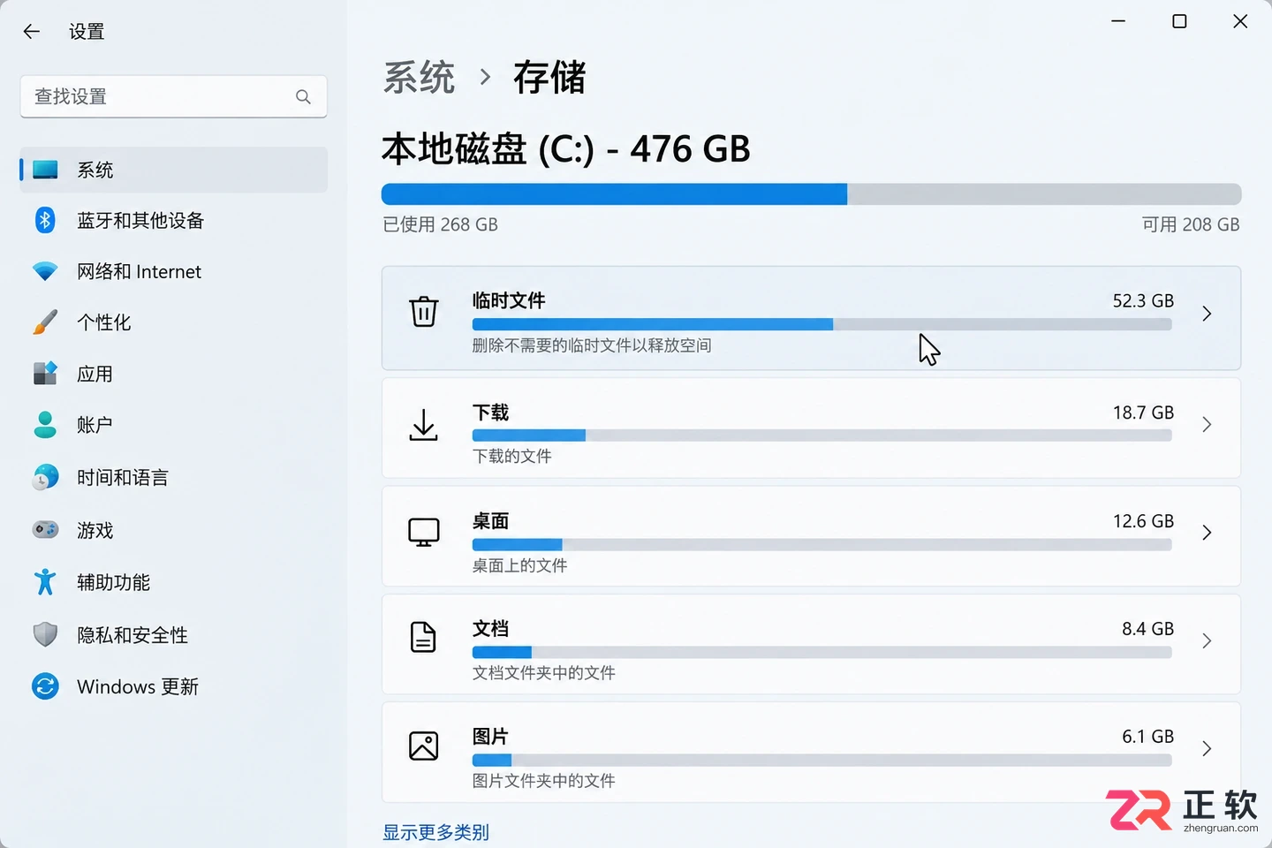Click the back arrow icon

pos(32,32)
